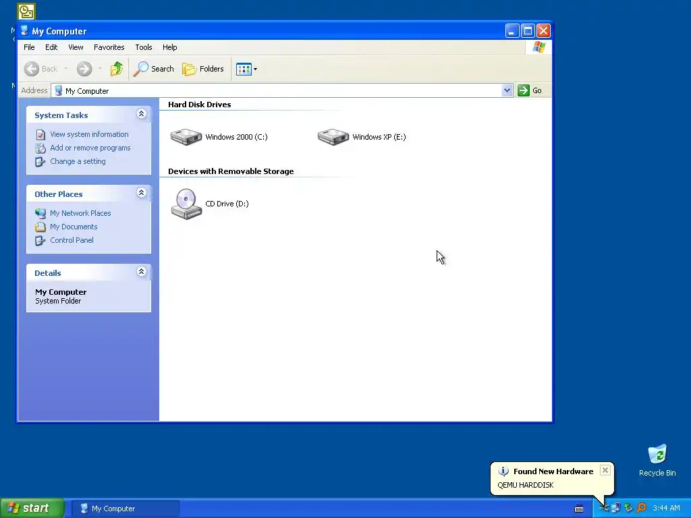Open the Edit menu
691x518 pixels.
point(51,47)
